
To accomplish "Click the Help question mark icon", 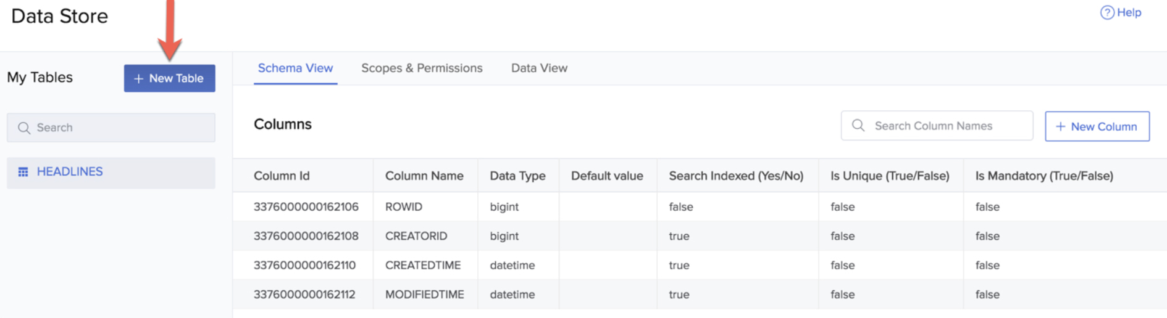I will [x=1106, y=12].
